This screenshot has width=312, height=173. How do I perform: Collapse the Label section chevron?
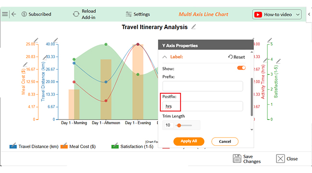[x=165, y=57]
